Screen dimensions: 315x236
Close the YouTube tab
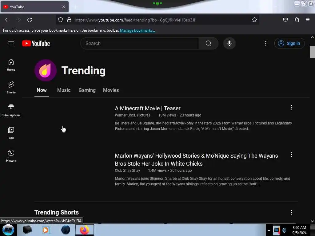(64, 7)
